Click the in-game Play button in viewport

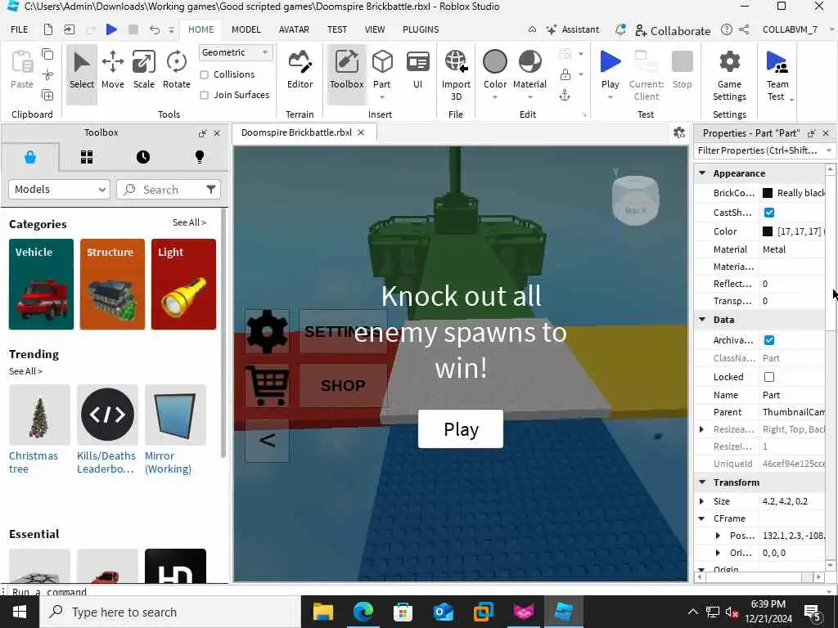point(461,429)
